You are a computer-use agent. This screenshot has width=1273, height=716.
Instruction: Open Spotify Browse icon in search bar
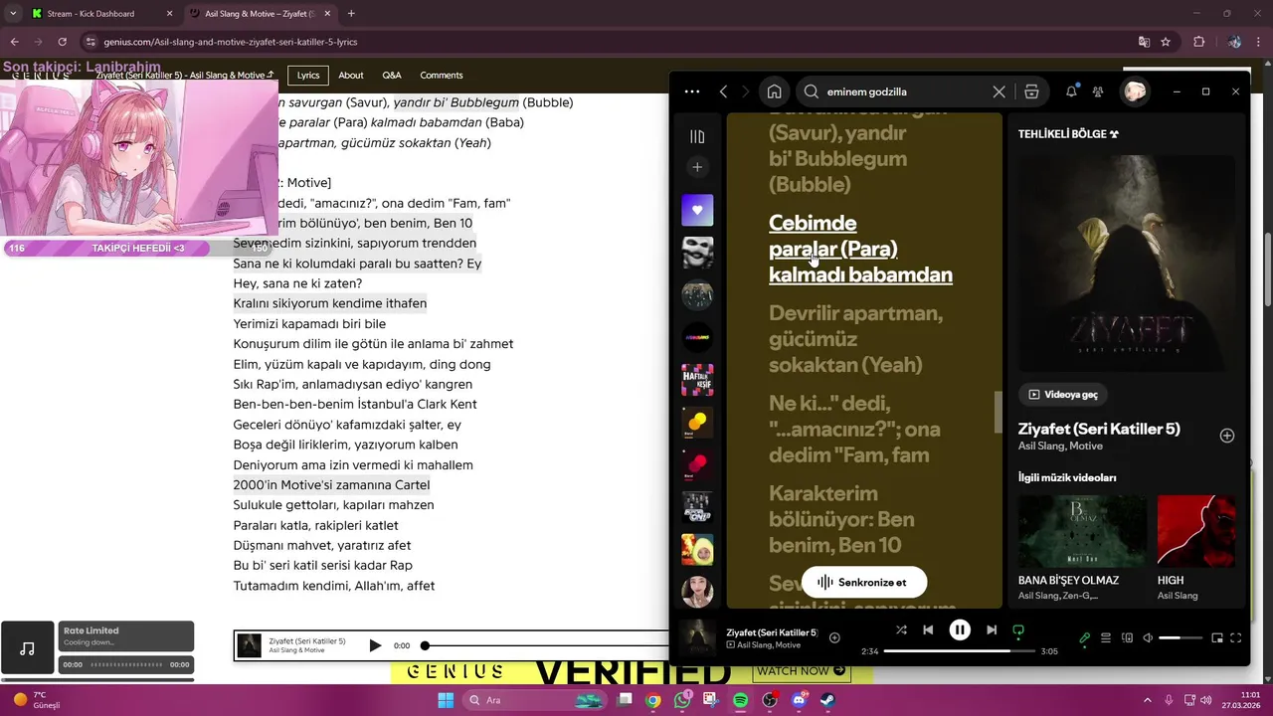pos(1031,91)
